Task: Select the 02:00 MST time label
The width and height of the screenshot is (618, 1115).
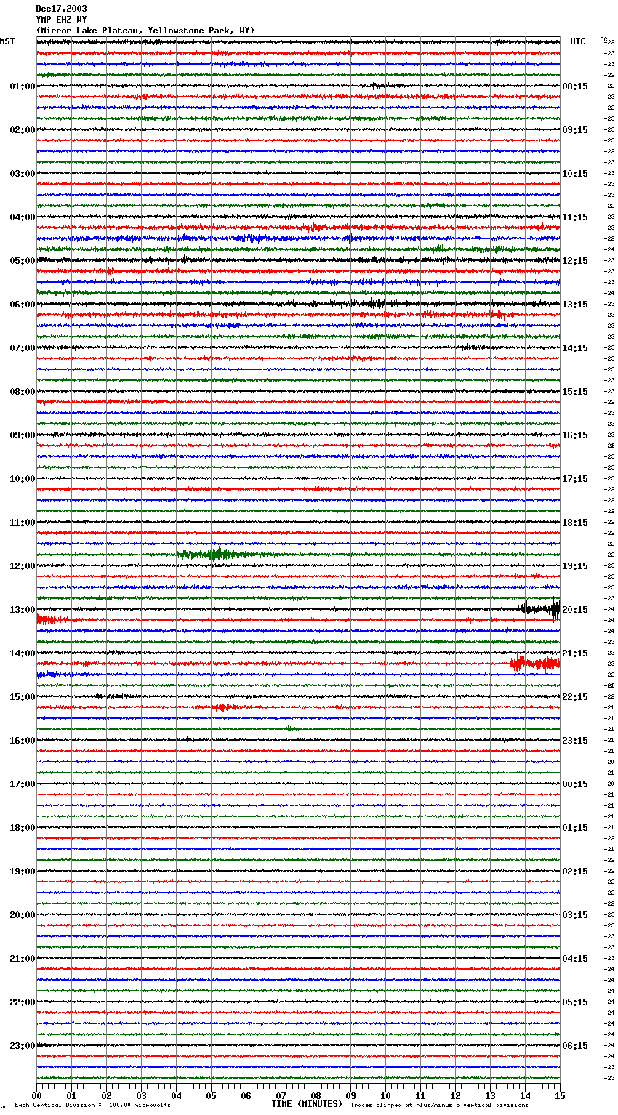Action: [22, 130]
